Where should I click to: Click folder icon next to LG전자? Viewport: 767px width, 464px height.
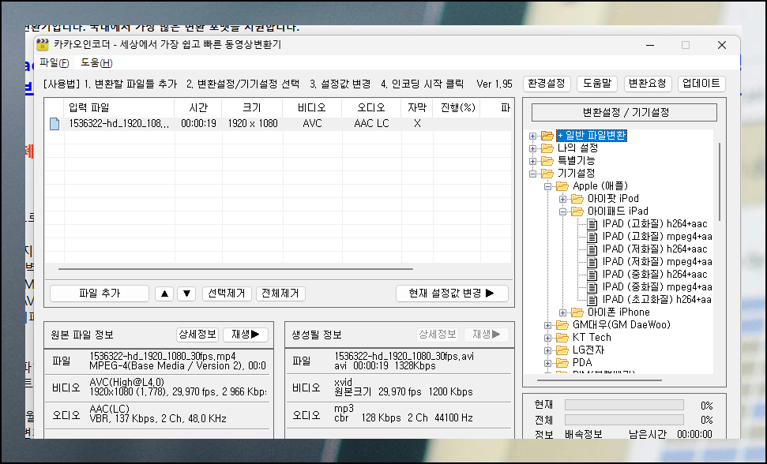[x=562, y=350]
